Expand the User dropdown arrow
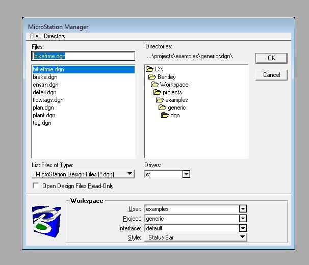This screenshot has width=309, height=265. pyautogui.click(x=243, y=208)
